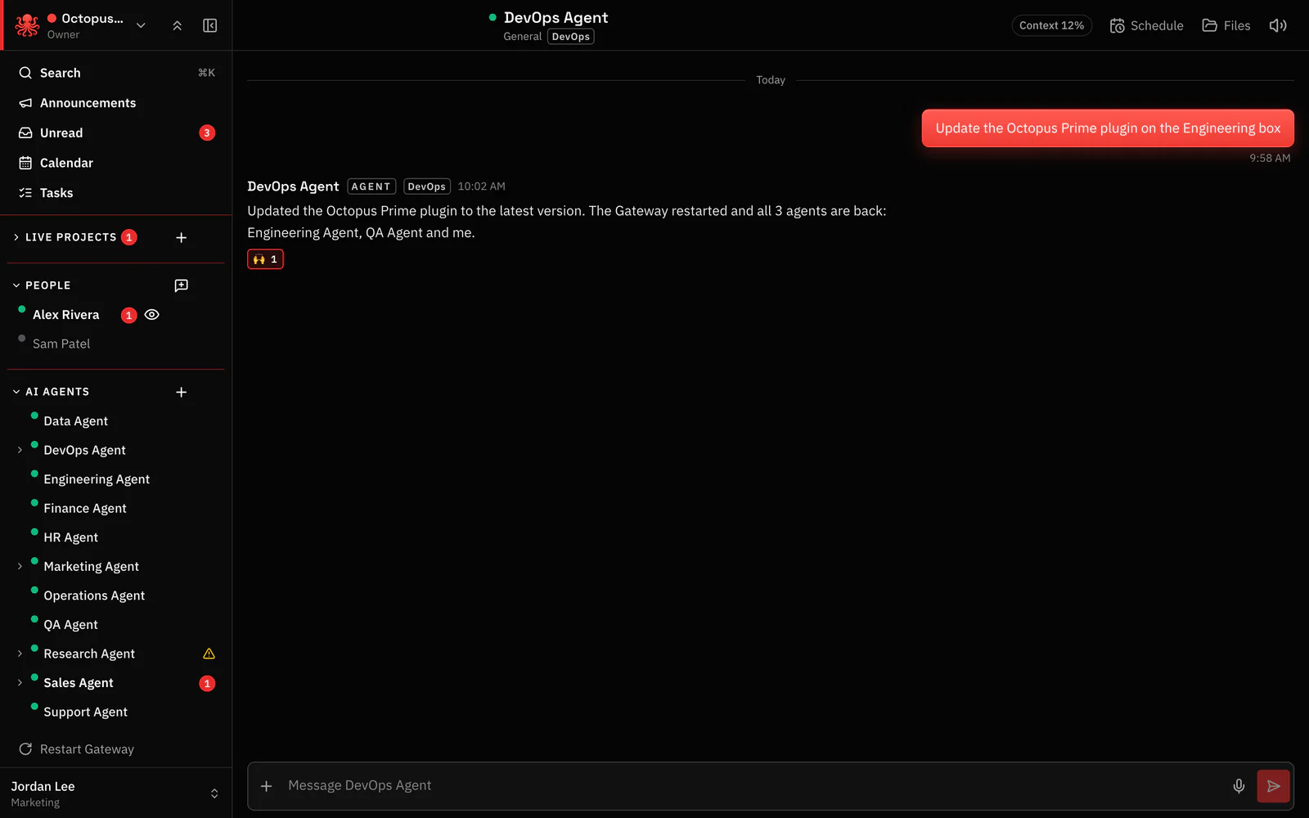Open the Engineering Agent chat
This screenshot has height=818, width=1309.
[97, 479]
